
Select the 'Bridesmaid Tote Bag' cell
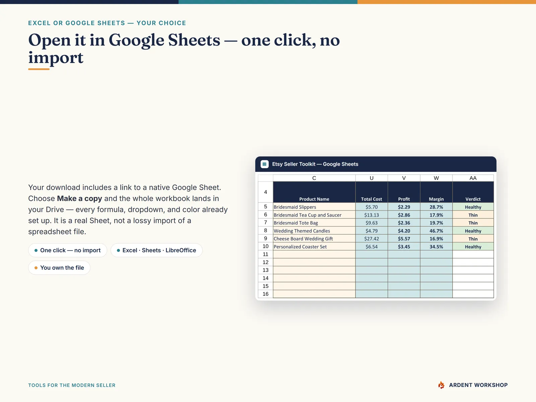(x=314, y=223)
